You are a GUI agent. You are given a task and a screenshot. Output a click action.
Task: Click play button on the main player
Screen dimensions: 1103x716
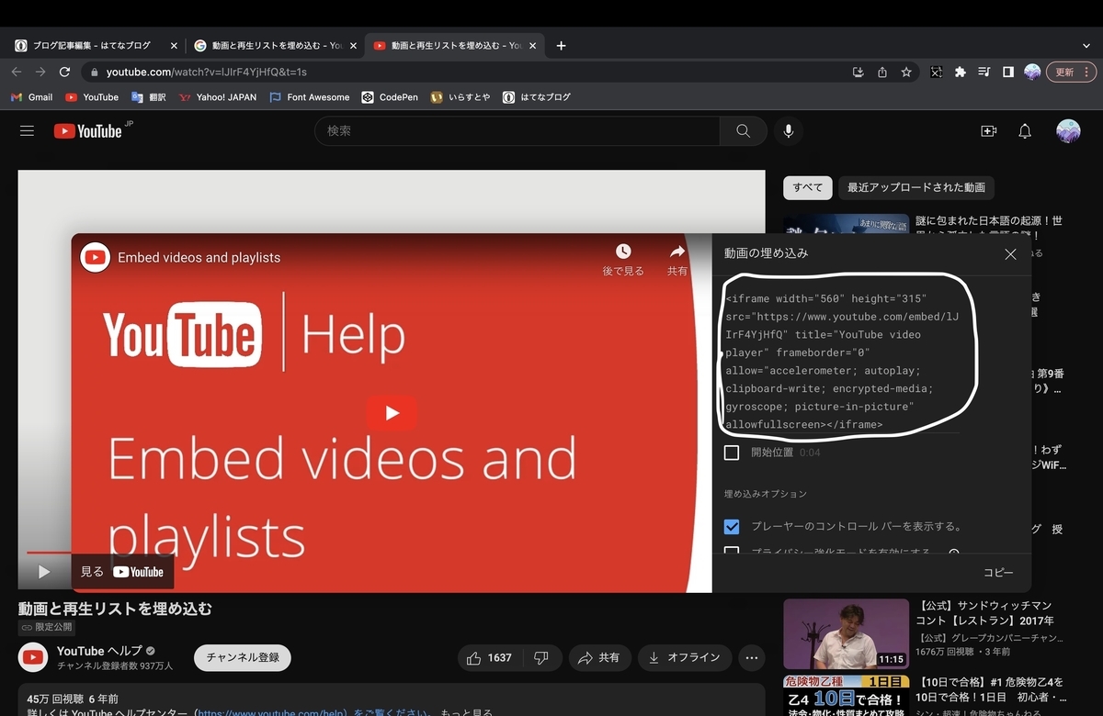(43, 572)
